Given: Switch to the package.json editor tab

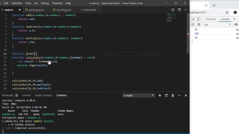Looking at the screenshot, I should tap(37, 10).
